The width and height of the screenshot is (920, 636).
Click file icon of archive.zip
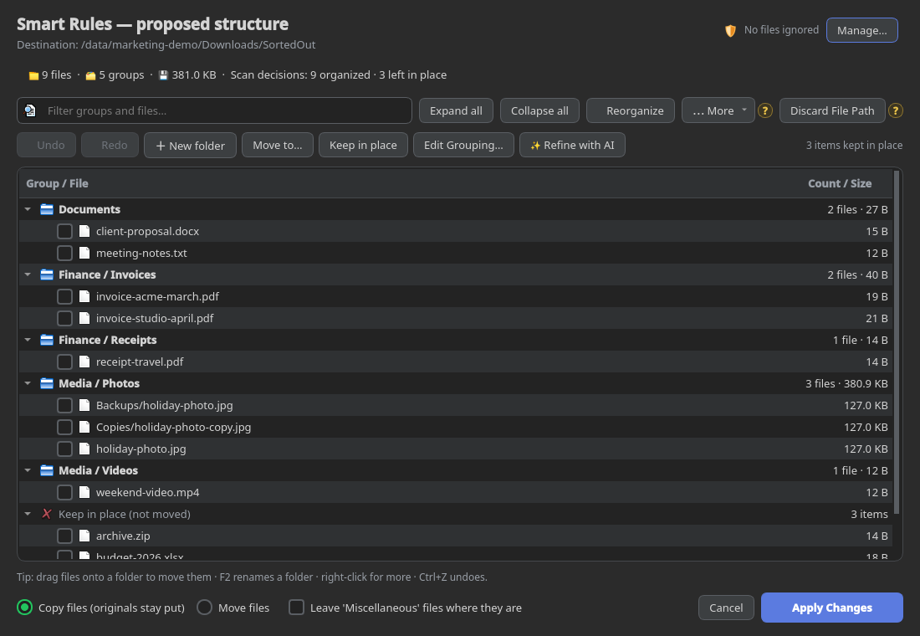click(x=84, y=536)
